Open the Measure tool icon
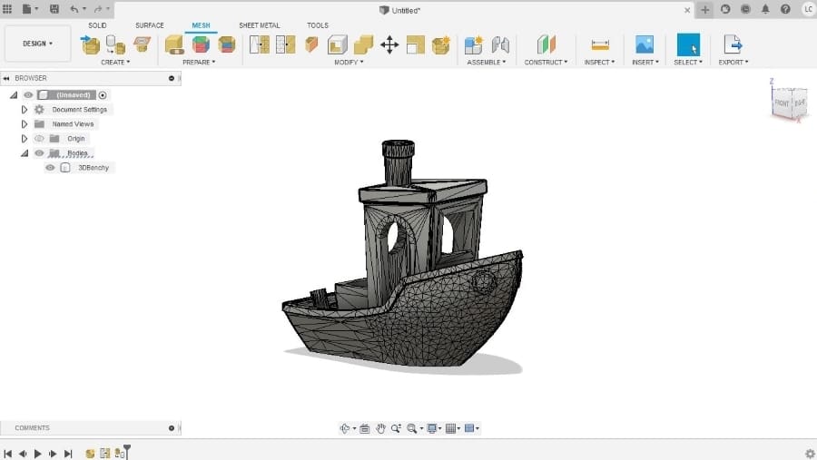The width and height of the screenshot is (817, 460). click(600, 44)
